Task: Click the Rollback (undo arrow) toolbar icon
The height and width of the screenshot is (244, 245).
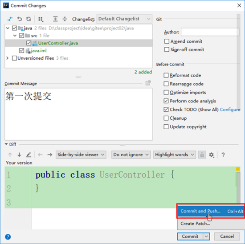Action: pos(20,19)
